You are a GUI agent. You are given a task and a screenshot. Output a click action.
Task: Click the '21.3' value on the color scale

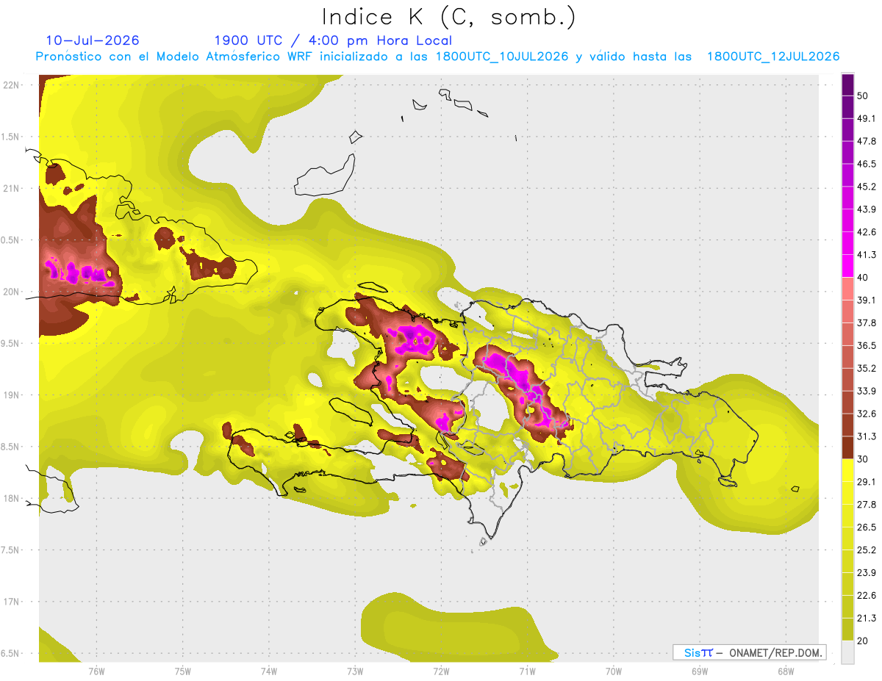pyautogui.click(x=867, y=619)
